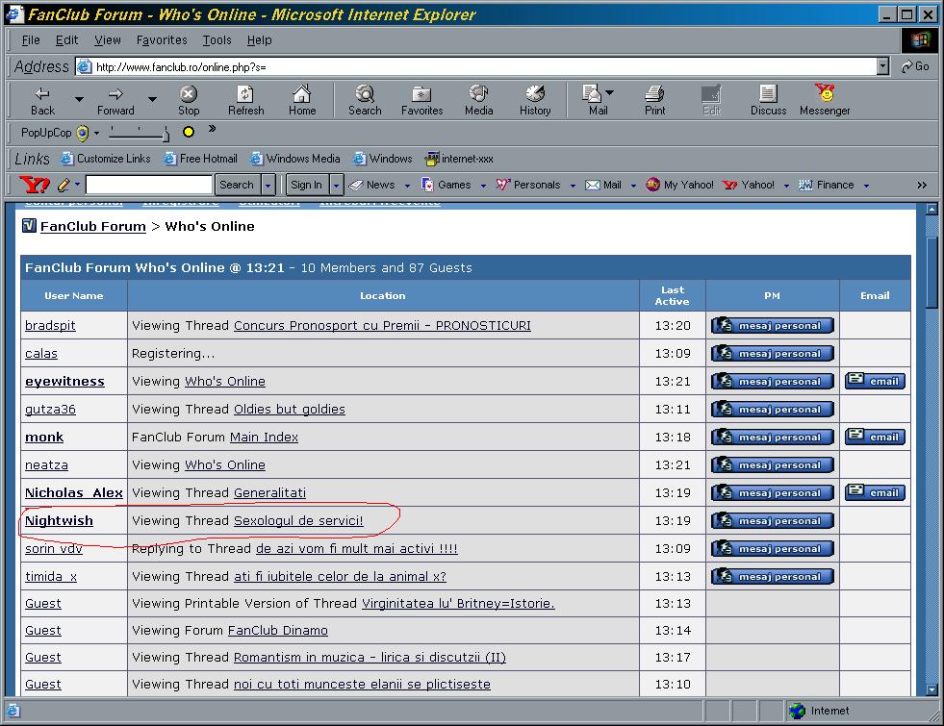Open the FanClub Forum breadcrumb link
This screenshot has width=944, height=726.
pyautogui.click(x=92, y=226)
